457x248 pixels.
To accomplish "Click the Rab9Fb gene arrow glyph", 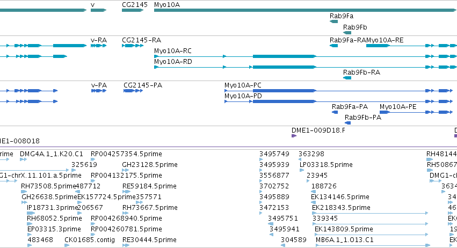I will (x=347, y=33).
